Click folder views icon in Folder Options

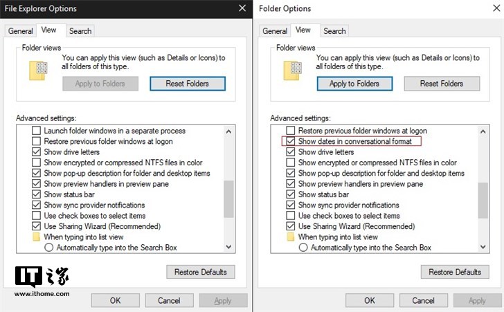tap(292, 71)
